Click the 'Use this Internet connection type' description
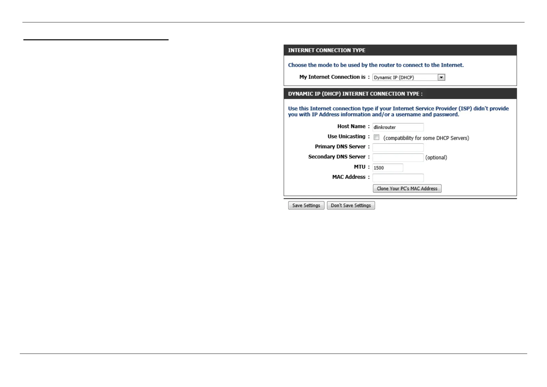 tap(398, 111)
